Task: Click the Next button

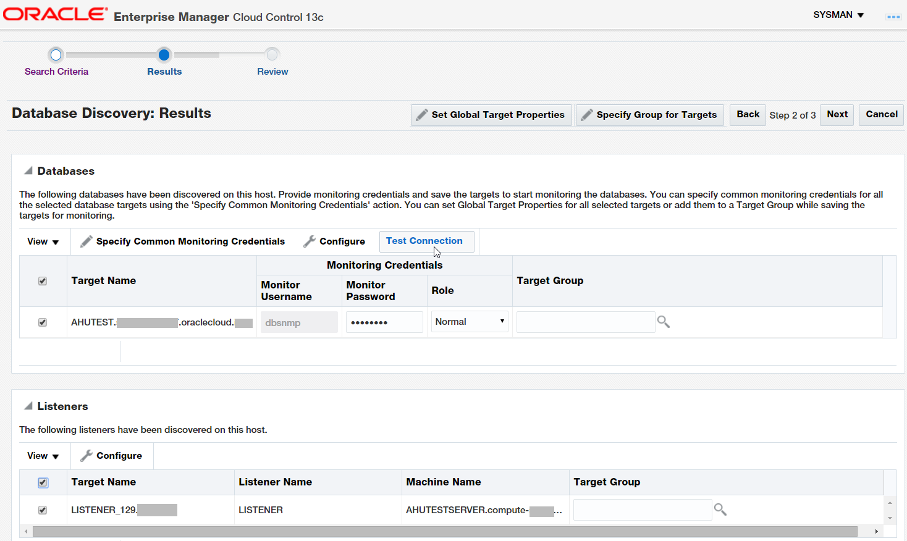Action: [x=837, y=114]
